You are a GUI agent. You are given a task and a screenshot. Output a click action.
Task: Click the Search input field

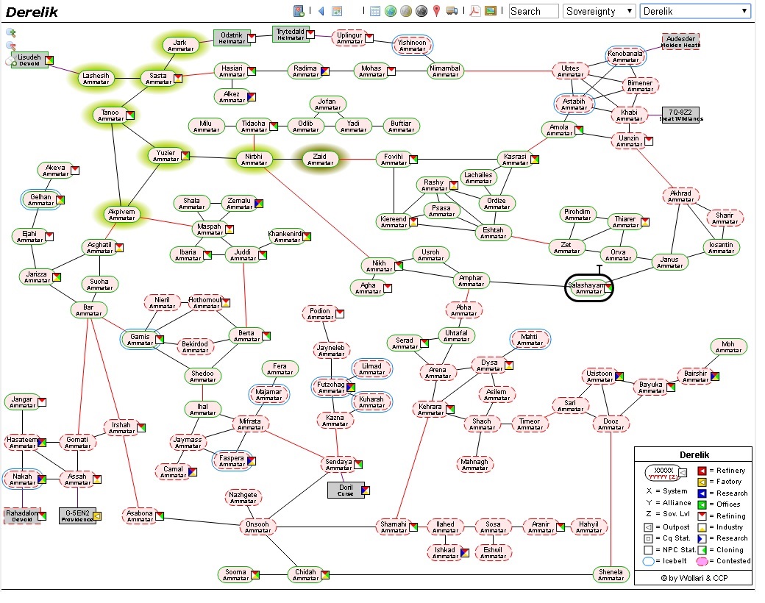click(534, 11)
